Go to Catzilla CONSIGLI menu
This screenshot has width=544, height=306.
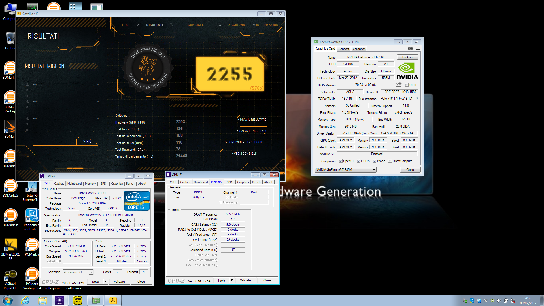(x=195, y=25)
